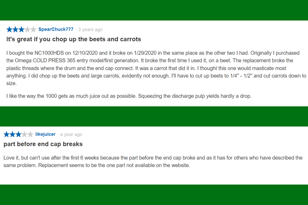Select "part before end cap breaks" title

[43, 144]
